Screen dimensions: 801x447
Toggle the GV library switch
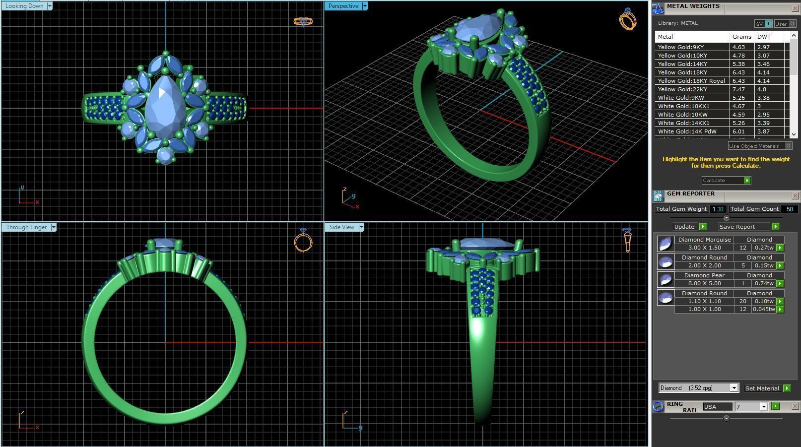(763, 24)
